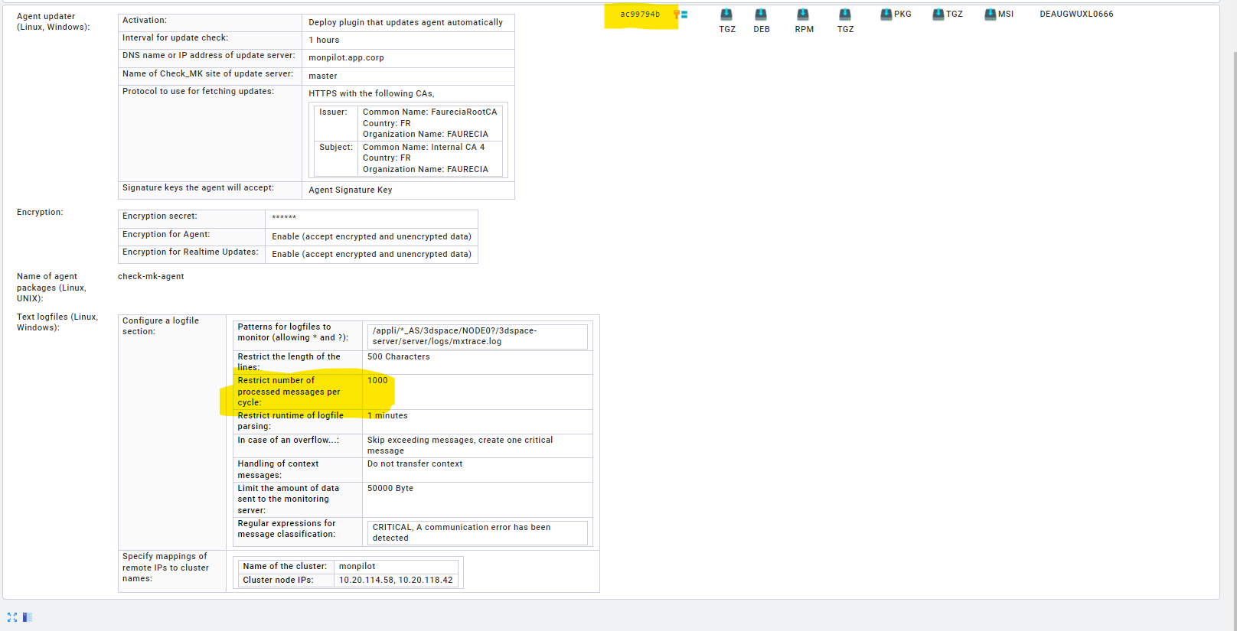Click the orange key signature icon
The image size is (1237, 631).
[676, 15]
